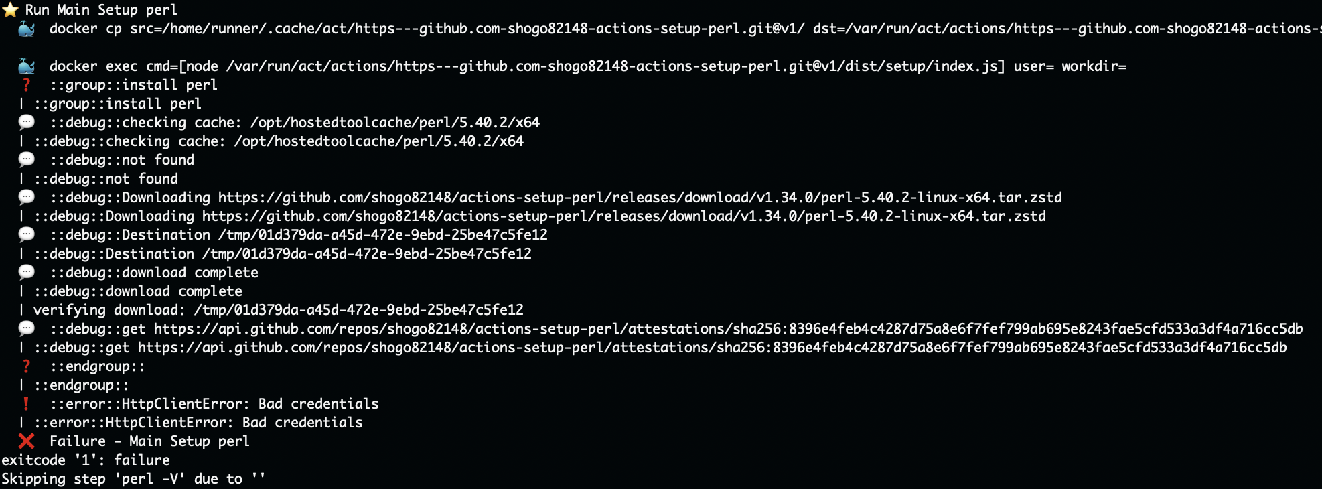This screenshot has width=1322, height=489.
Task: Click the whale icon beside docker cp line
Action: coord(26,29)
